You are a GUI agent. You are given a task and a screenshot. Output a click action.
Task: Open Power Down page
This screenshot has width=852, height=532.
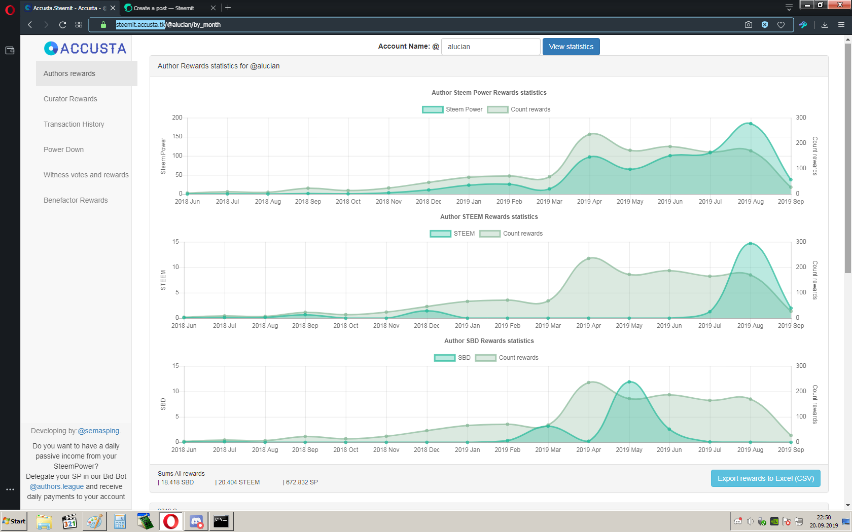pos(63,149)
